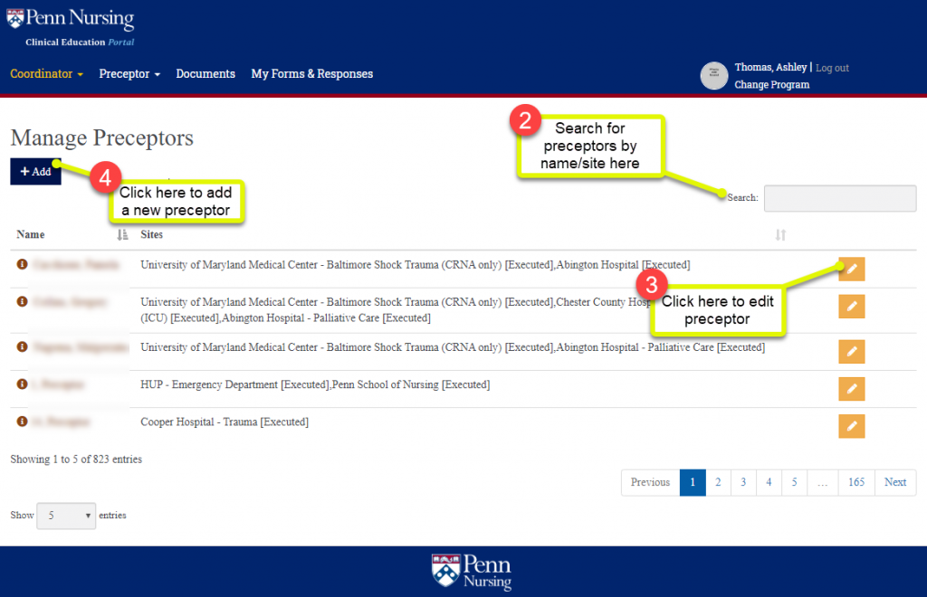Sort by Sites column sort arrows
This screenshot has height=597, width=927.
click(x=780, y=234)
